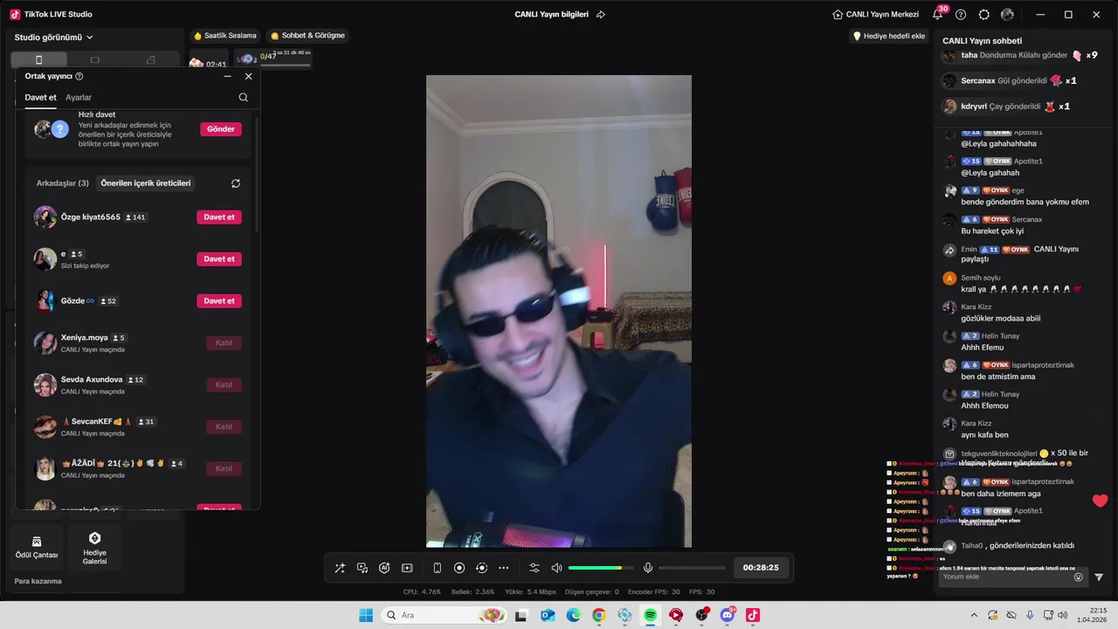Open the help question mark icon in title bar
The image size is (1118, 629).
click(x=961, y=15)
